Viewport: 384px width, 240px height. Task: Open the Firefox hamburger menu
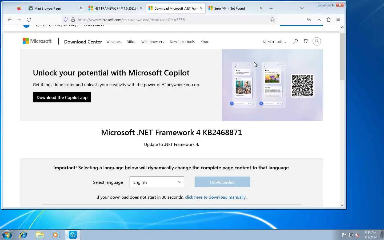pos(338,19)
